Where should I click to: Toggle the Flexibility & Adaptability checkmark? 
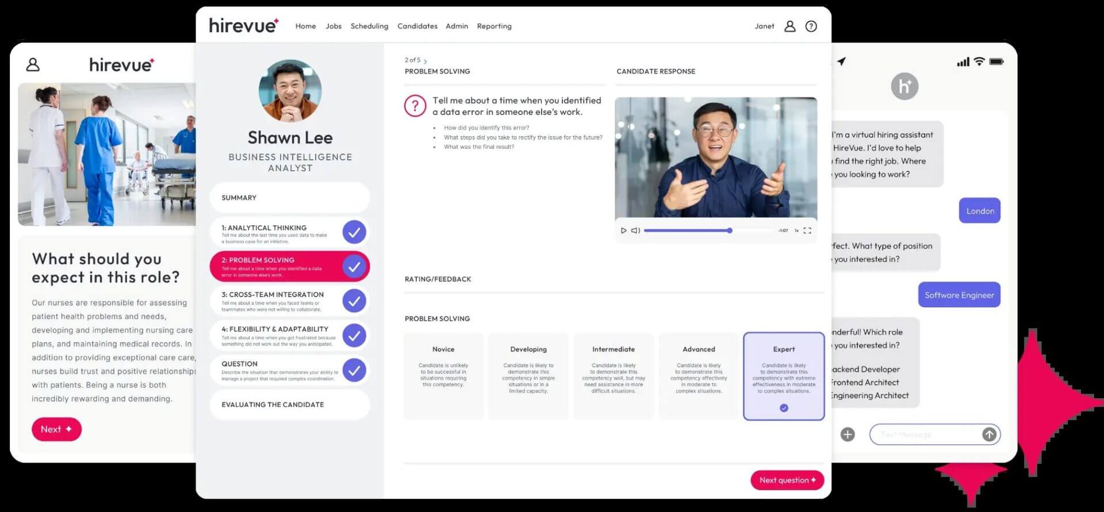354,336
